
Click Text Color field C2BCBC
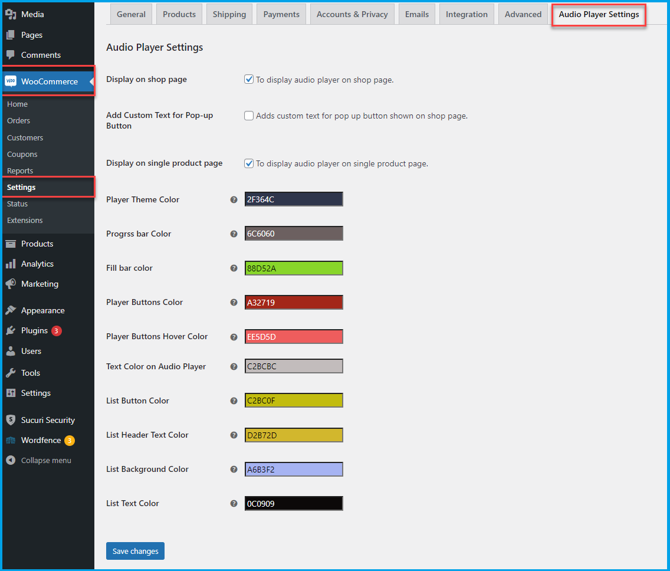(294, 366)
